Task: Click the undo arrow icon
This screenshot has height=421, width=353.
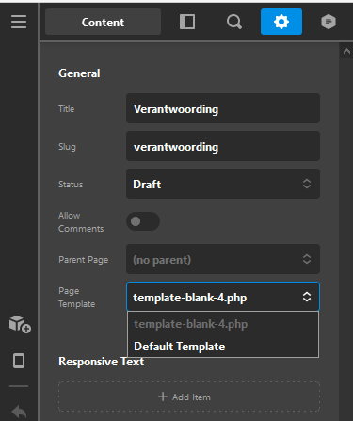Action: click(19, 412)
